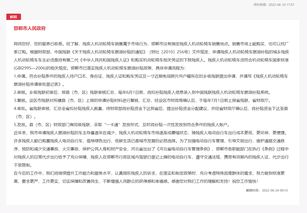Click the line starting 网民您好，您的留言已收悉
307x213 pixels.
(x=151, y=44)
